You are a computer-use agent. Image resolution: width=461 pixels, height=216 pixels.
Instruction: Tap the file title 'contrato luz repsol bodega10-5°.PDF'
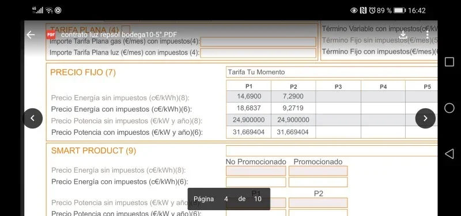[119, 35]
